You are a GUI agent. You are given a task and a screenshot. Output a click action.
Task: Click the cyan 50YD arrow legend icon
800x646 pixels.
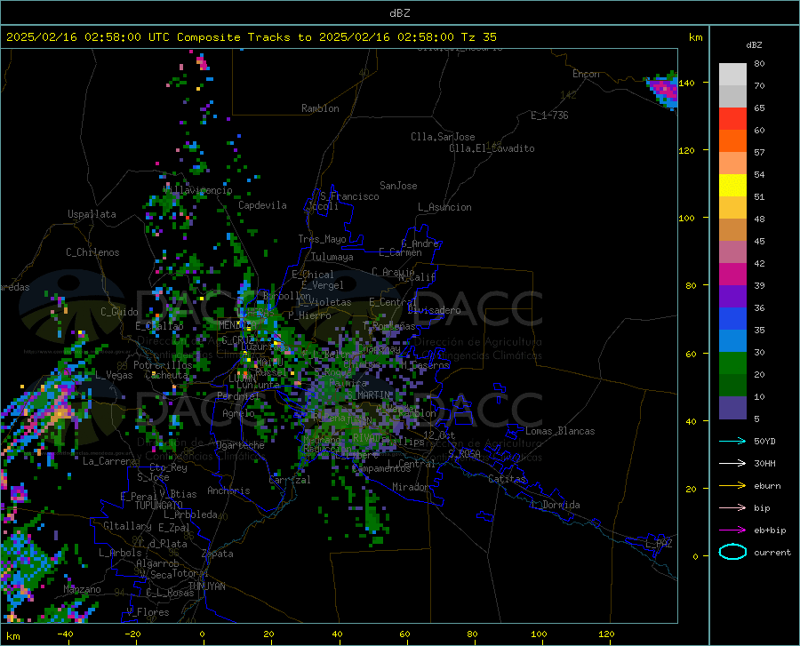732,441
